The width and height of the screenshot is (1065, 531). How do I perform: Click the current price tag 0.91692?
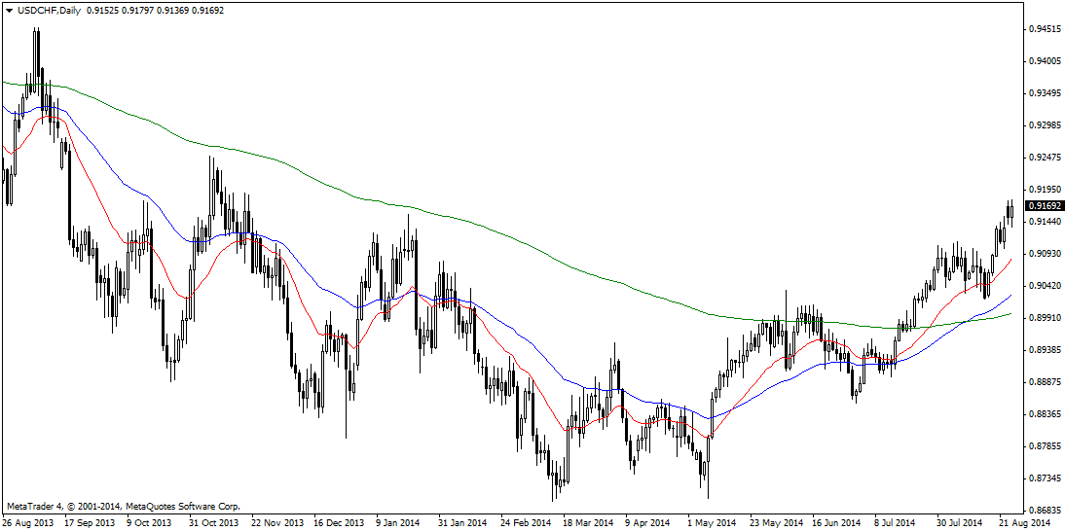point(1045,206)
